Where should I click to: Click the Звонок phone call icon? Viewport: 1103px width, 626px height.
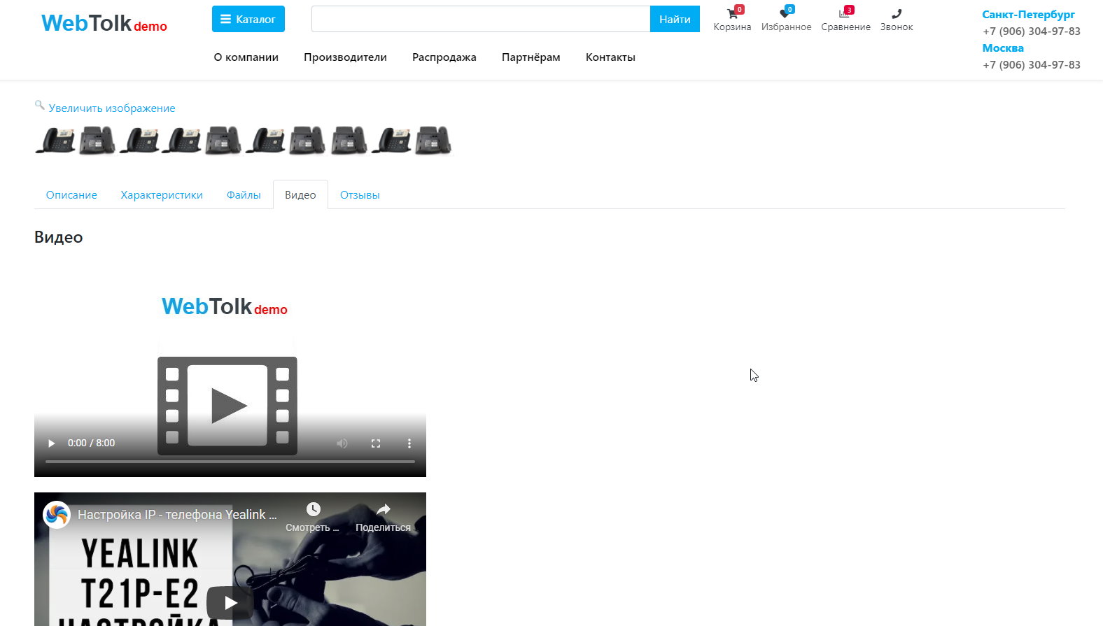pos(896,15)
